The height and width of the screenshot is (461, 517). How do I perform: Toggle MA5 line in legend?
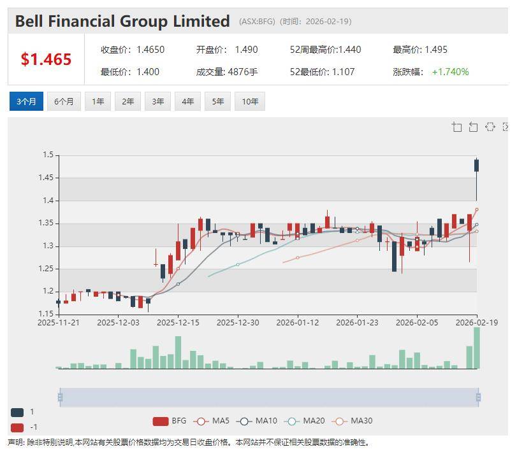click(x=212, y=421)
